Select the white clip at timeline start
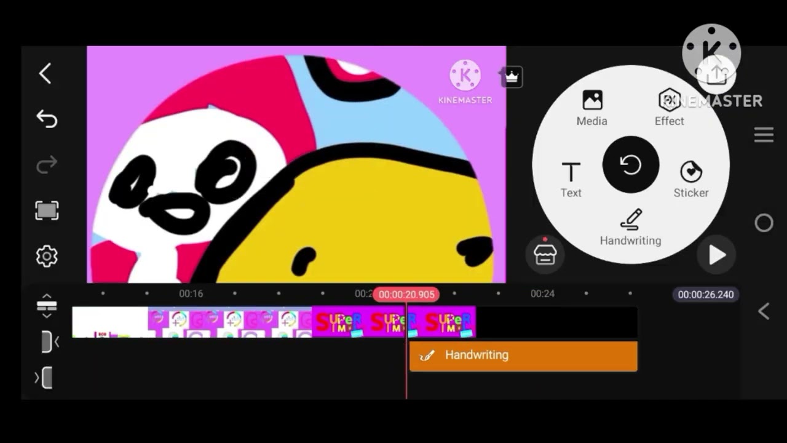Viewport: 787px width, 443px height. coord(110,322)
